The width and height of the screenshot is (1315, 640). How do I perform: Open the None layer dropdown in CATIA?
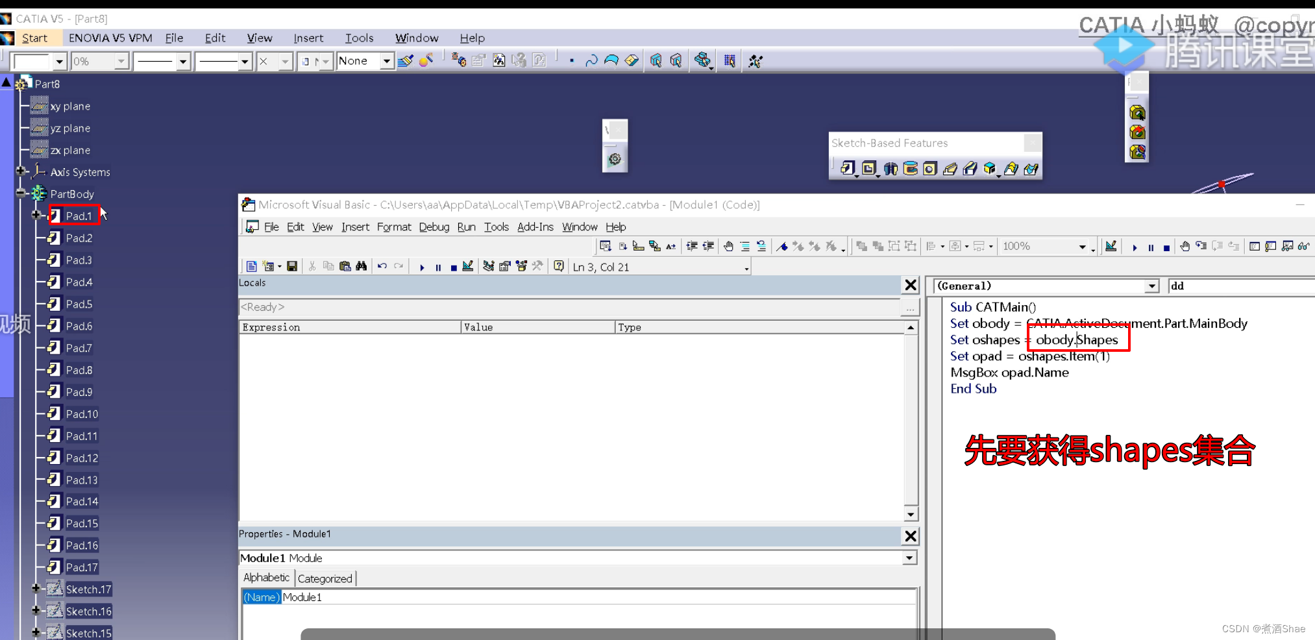tap(387, 61)
